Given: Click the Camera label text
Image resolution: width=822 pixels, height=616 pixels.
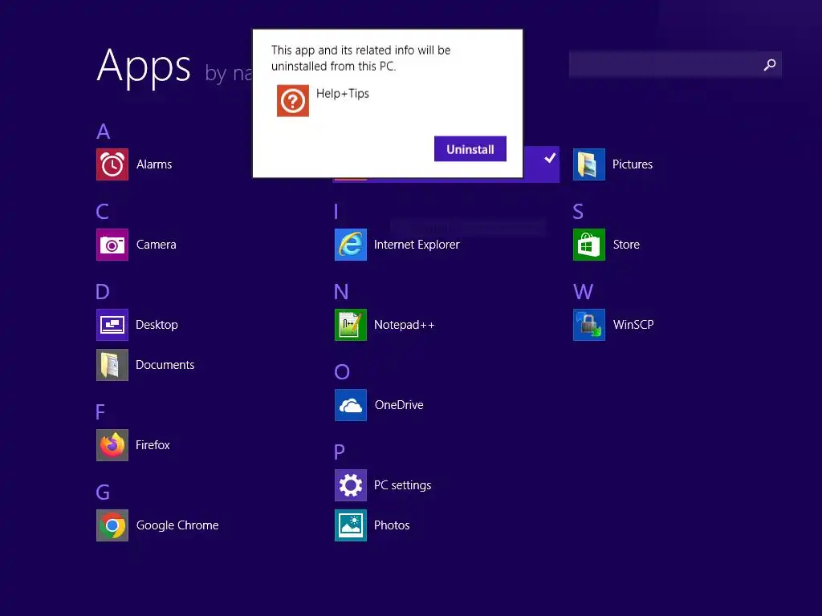Looking at the screenshot, I should pos(157,245).
